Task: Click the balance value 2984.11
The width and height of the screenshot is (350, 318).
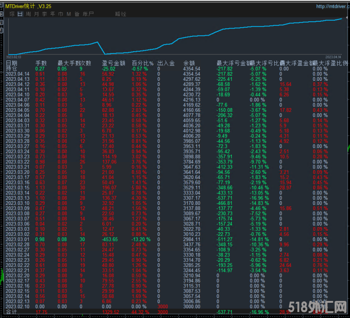Action: pos(191,240)
